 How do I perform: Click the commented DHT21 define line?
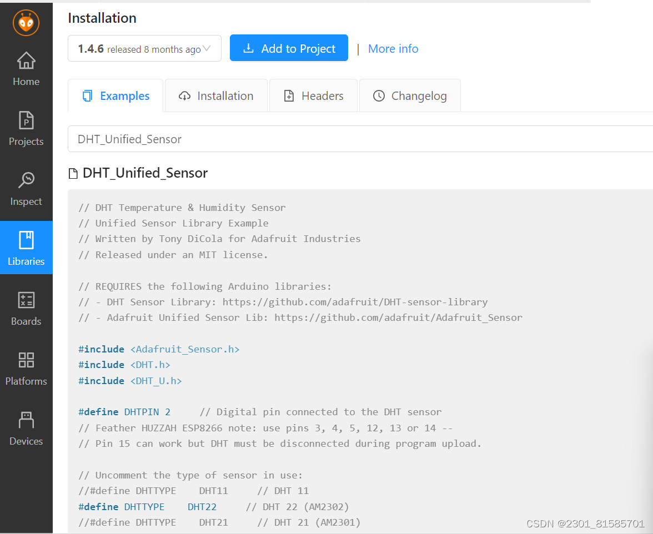tap(219, 522)
